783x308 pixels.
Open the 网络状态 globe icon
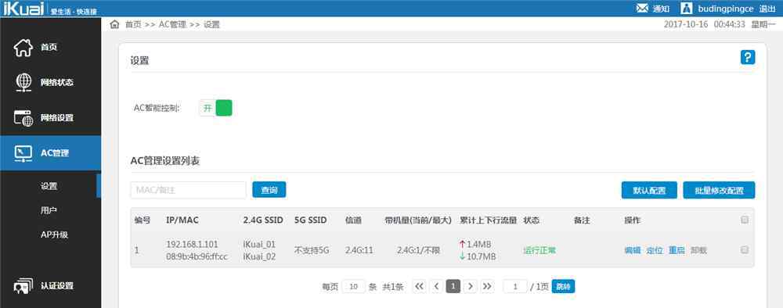coord(23,82)
